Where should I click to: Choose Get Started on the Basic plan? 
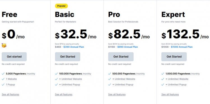click(x=68, y=57)
